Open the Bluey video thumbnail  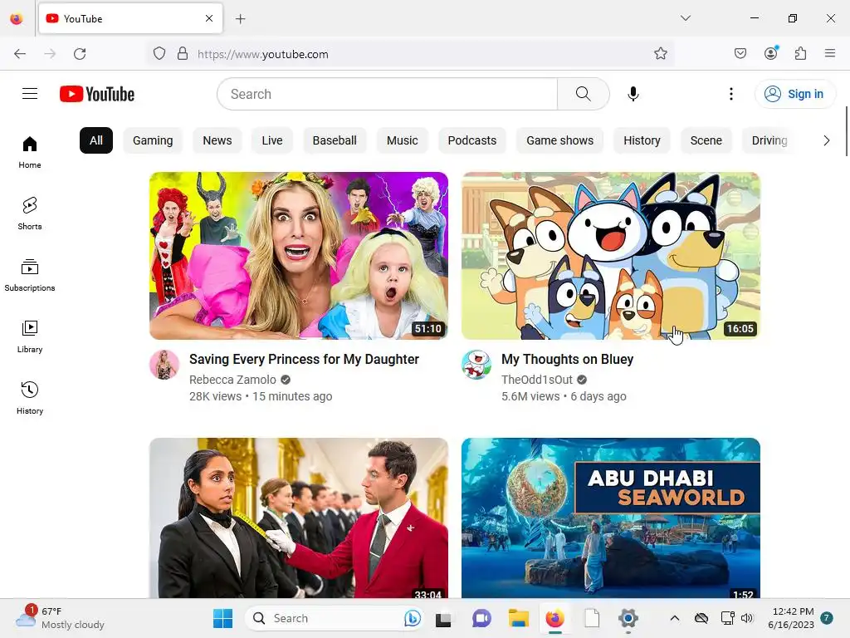[x=611, y=256]
